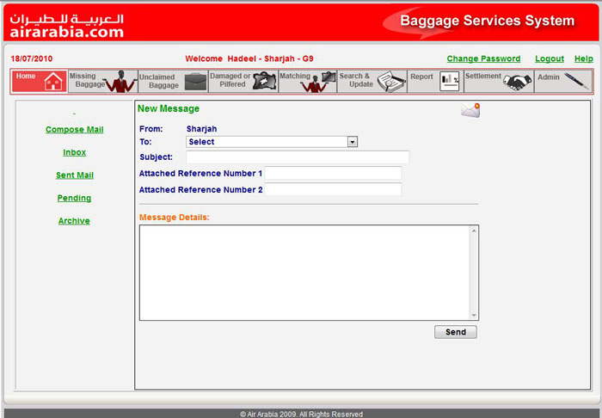Click the Matching person icon
The width and height of the screenshot is (602, 418).
(318, 82)
